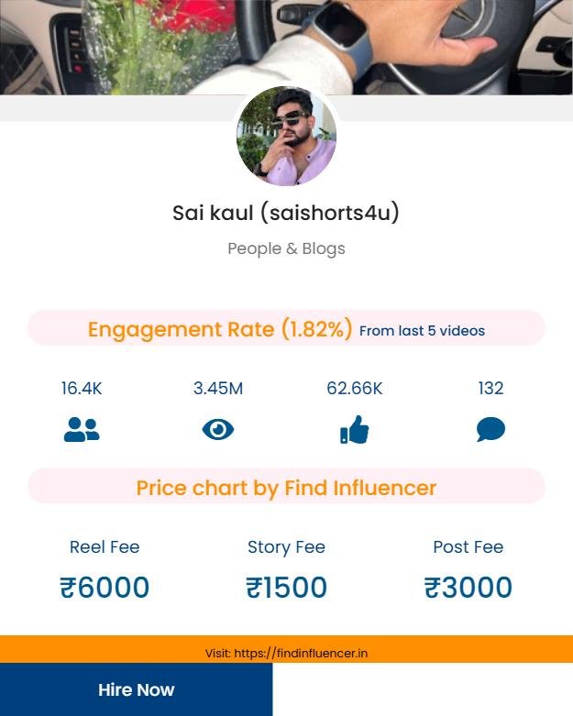Click the views eye icon

coord(218,429)
